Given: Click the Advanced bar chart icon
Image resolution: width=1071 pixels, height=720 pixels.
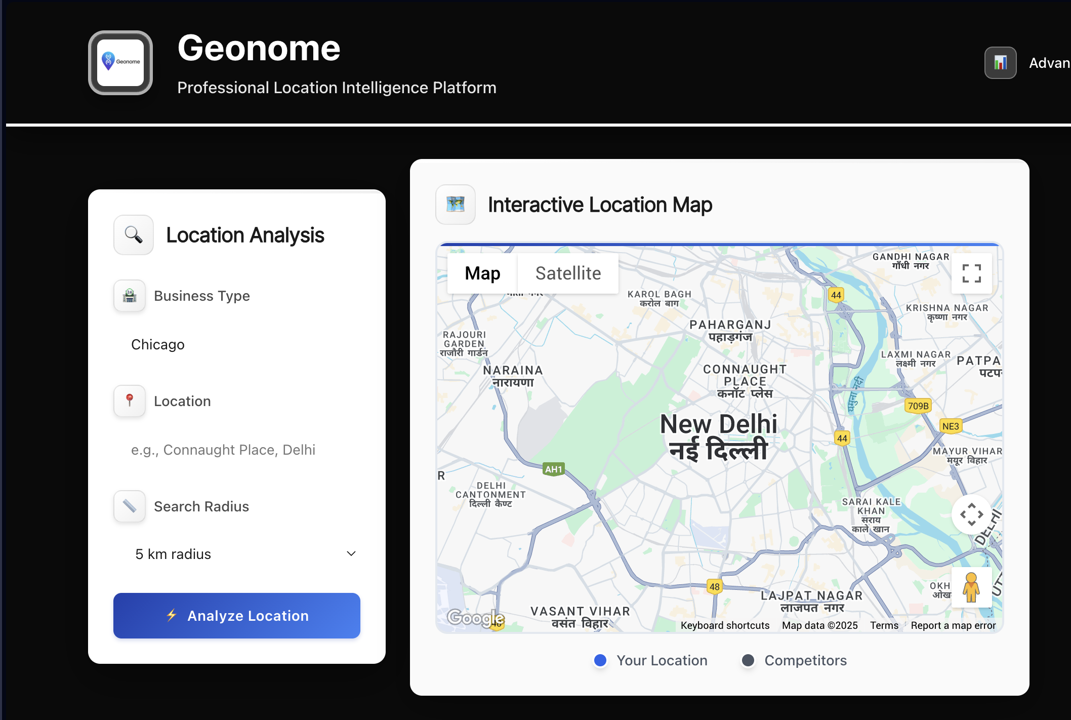Looking at the screenshot, I should pyautogui.click(x=1000, y=63).
